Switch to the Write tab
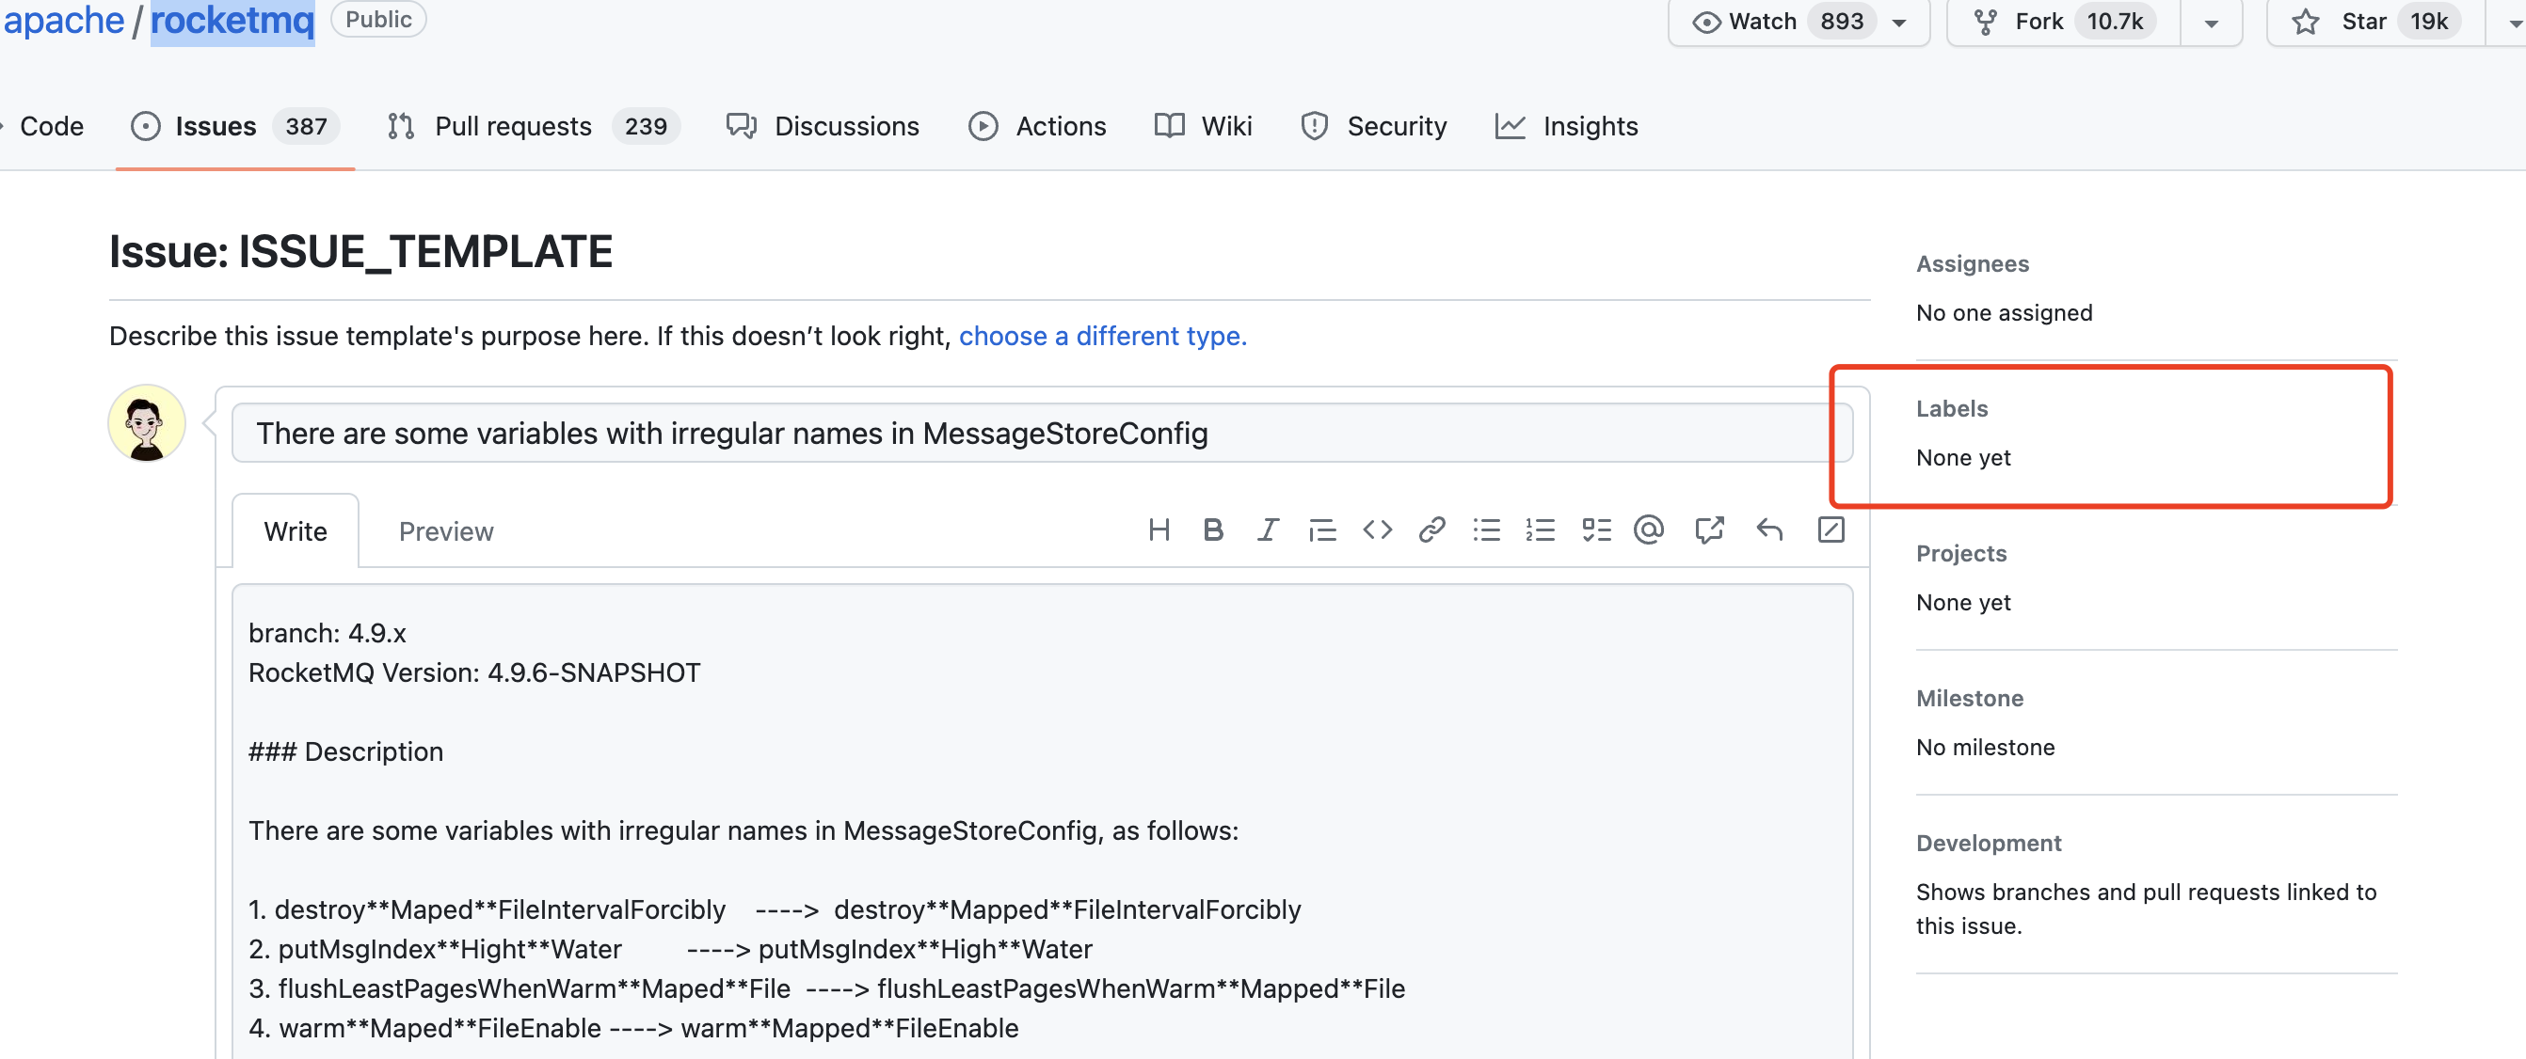 (296, 531)
